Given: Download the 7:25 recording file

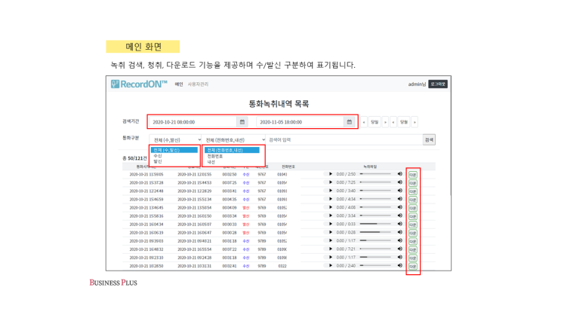Looking at the screenshot, I should pos(413,183).
